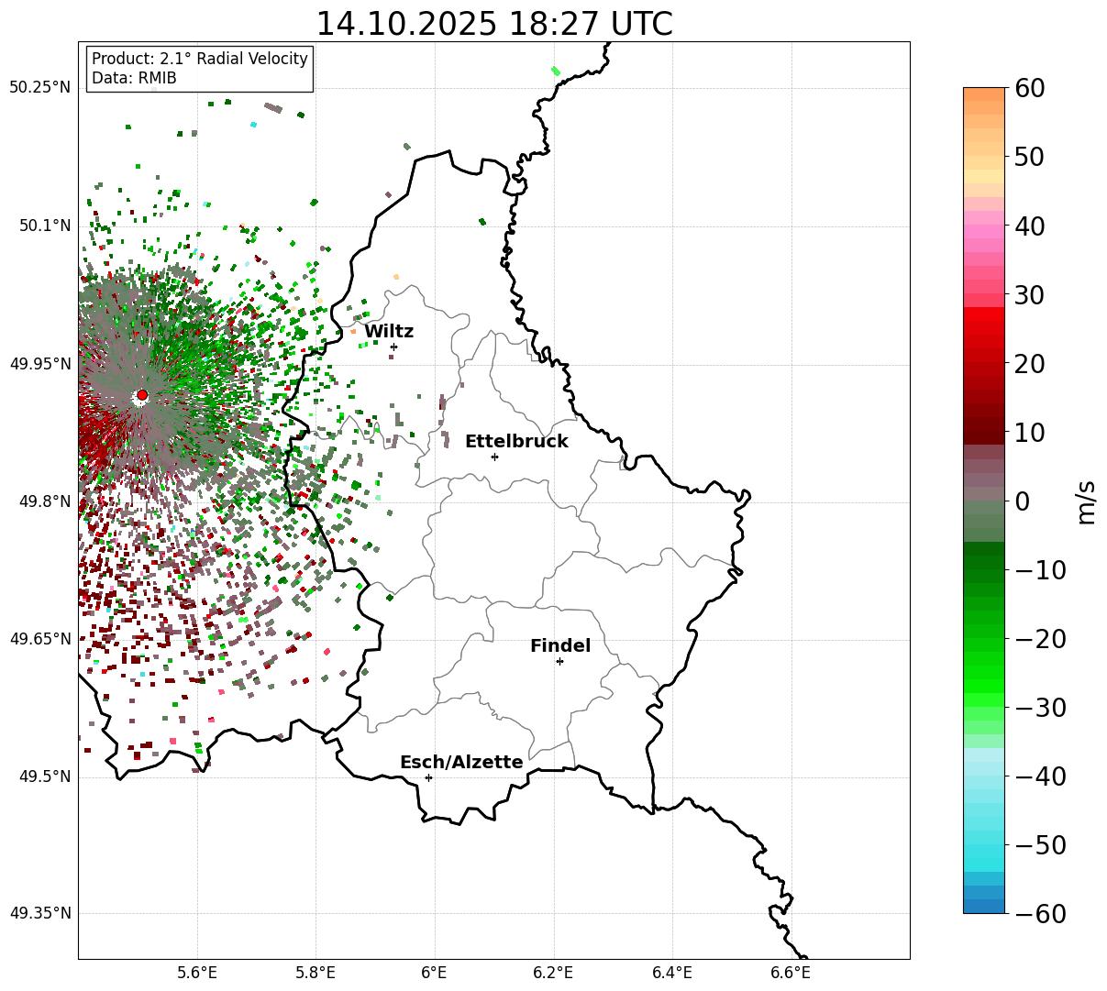1107x991 pixels.
Task: Click the 0 colorbar tick value
Action: click(1022, 501)
